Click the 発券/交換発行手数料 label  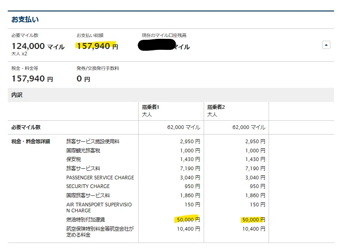point(98,68)
